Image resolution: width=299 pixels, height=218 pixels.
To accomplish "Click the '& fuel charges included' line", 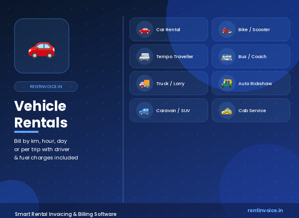I will (x=46, y=158).
